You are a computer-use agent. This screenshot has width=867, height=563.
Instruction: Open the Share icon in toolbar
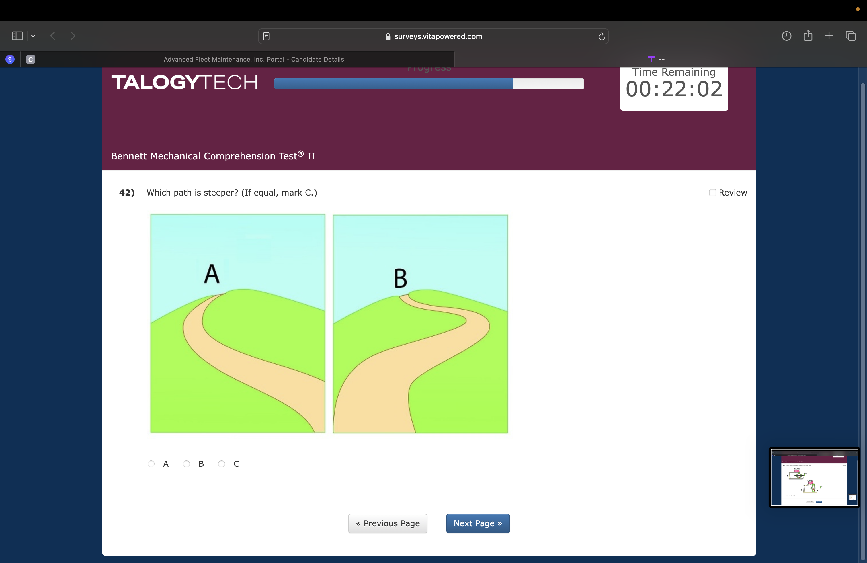click(x=808, y=35)
